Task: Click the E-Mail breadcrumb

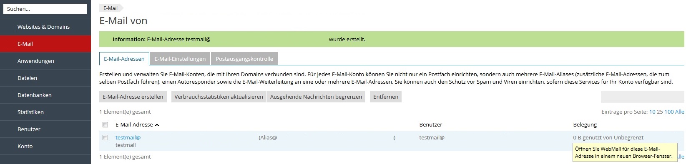Action: (x=111, y=8)
